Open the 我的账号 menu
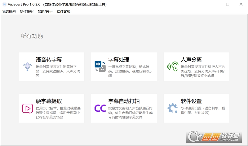248x146 pixels. pos(9,11)
